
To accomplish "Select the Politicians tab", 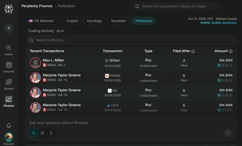I will [144, 21].
